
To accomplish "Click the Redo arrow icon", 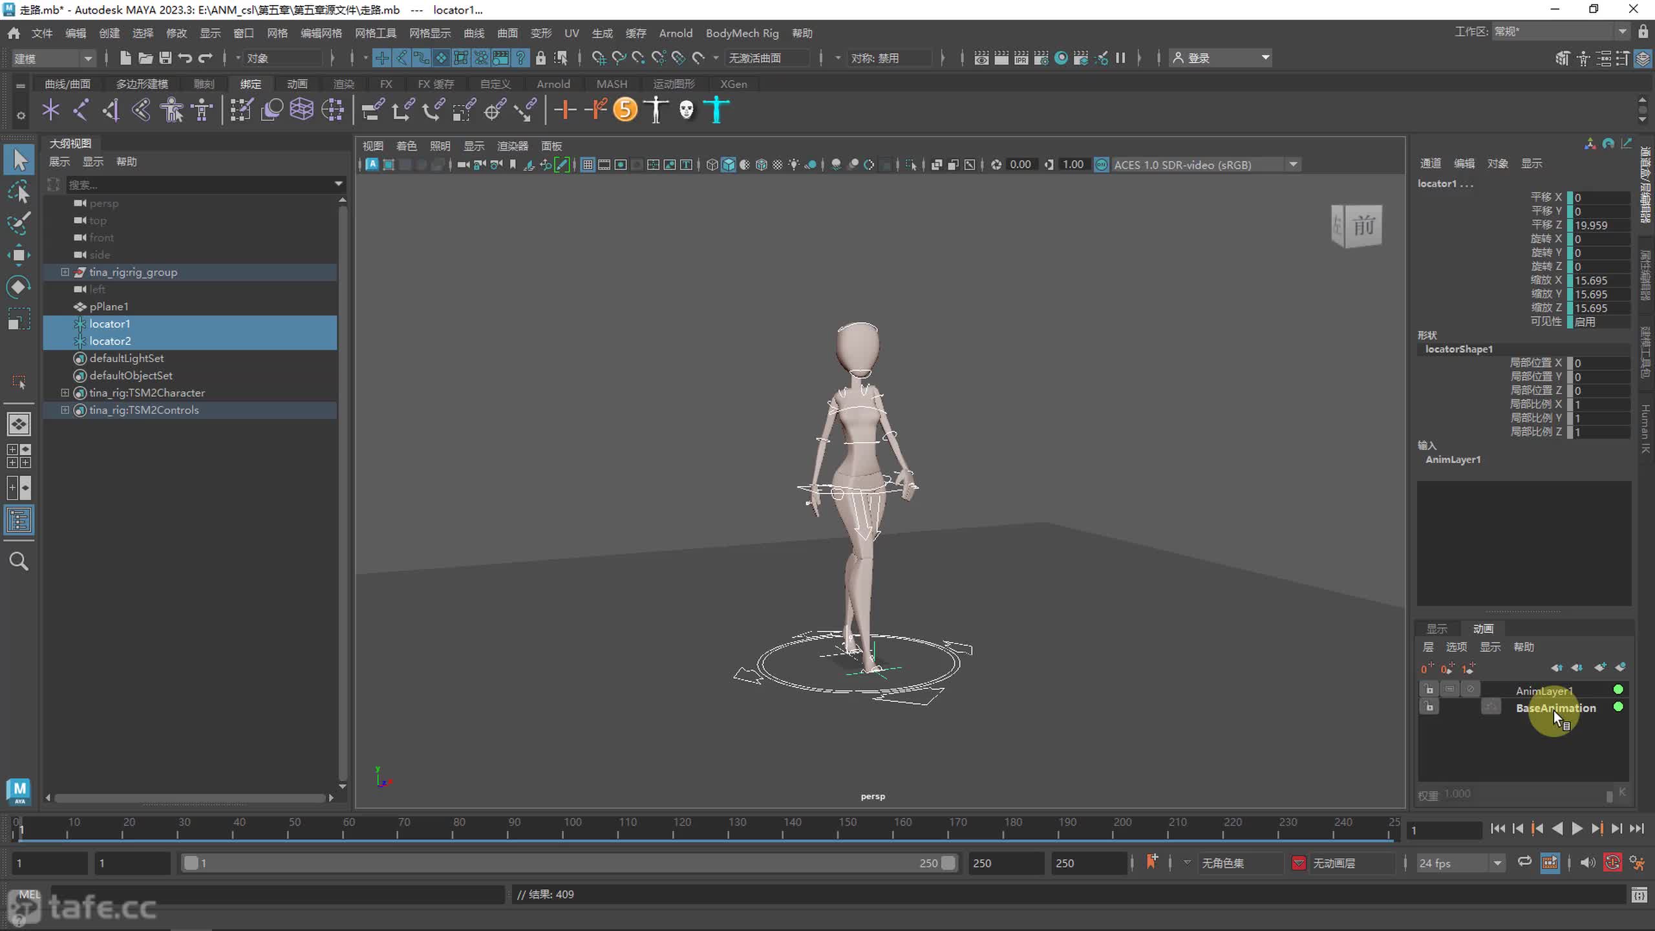I will click(206, 58).
